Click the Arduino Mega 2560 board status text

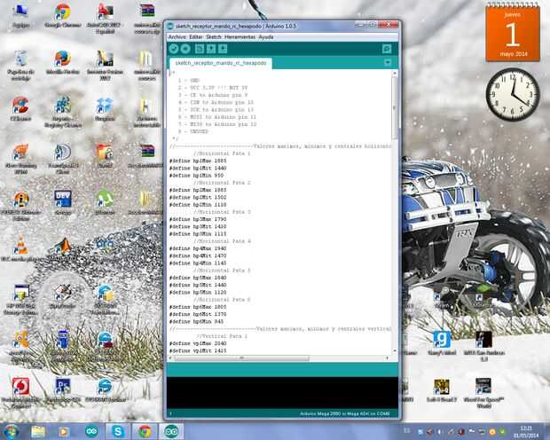(x=344, y=413)
